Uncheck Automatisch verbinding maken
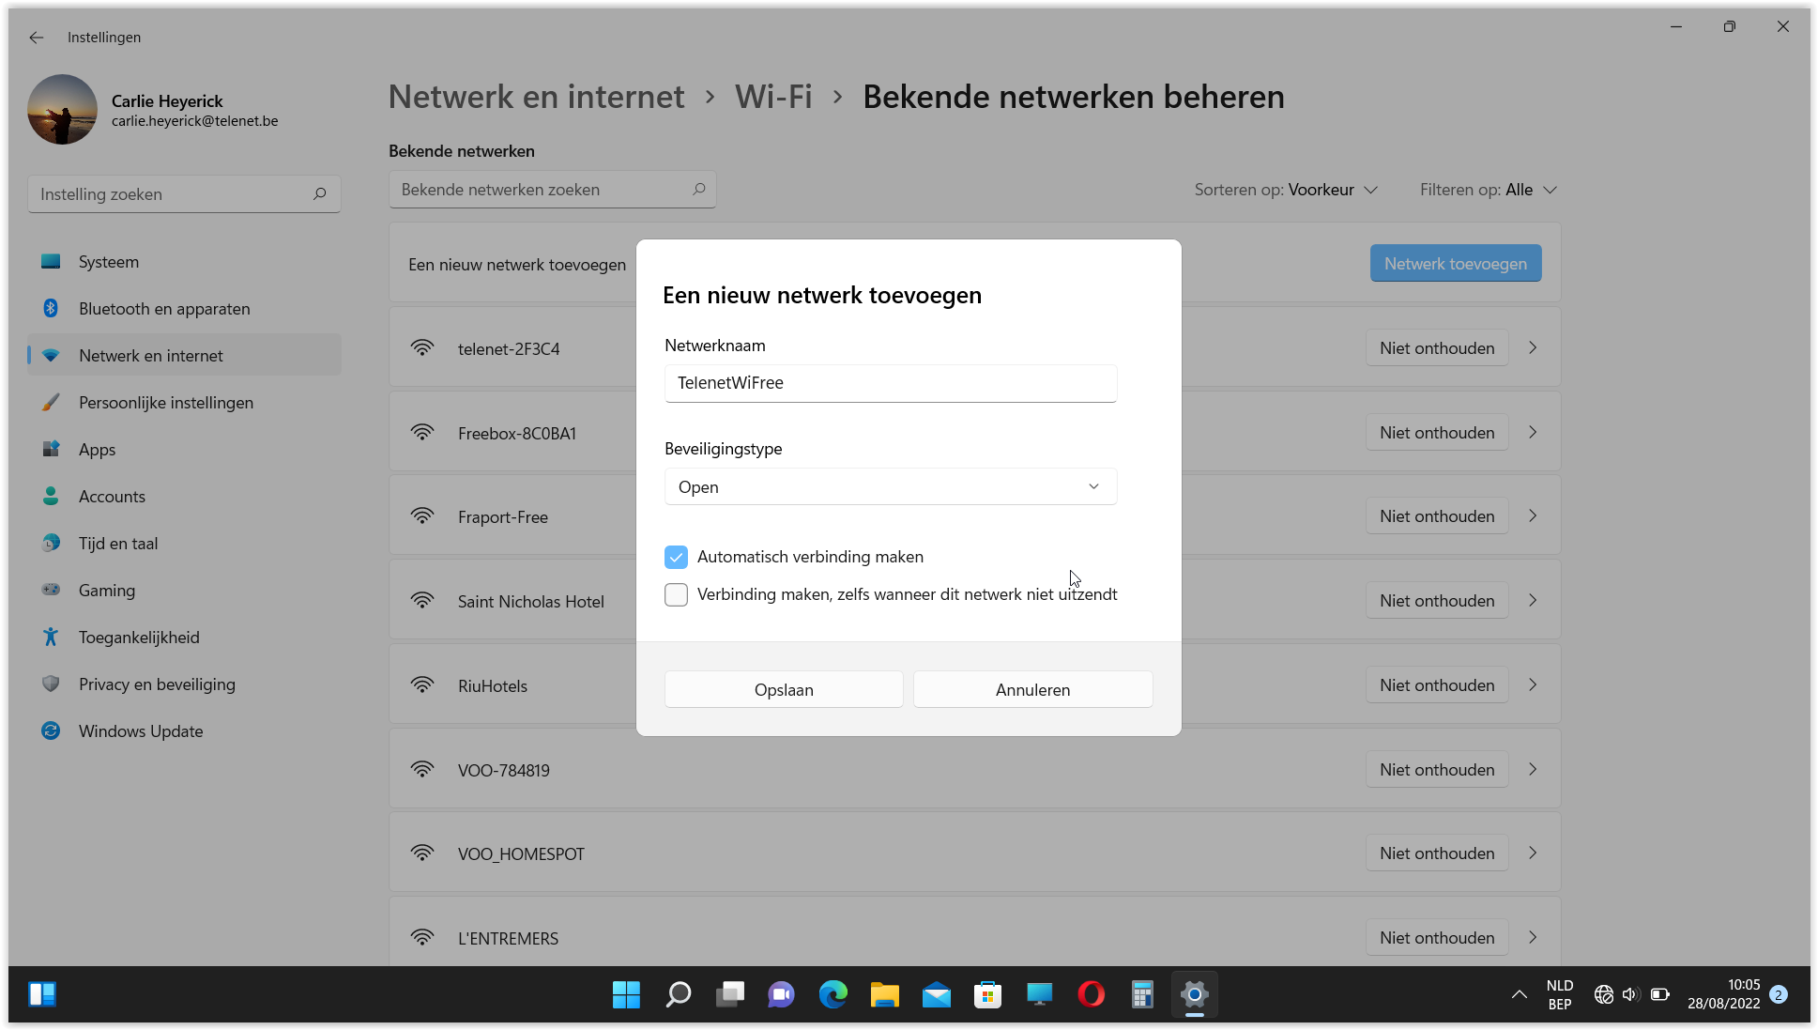The width and height of the screenshot is (1818, 1030). point(676,557)
